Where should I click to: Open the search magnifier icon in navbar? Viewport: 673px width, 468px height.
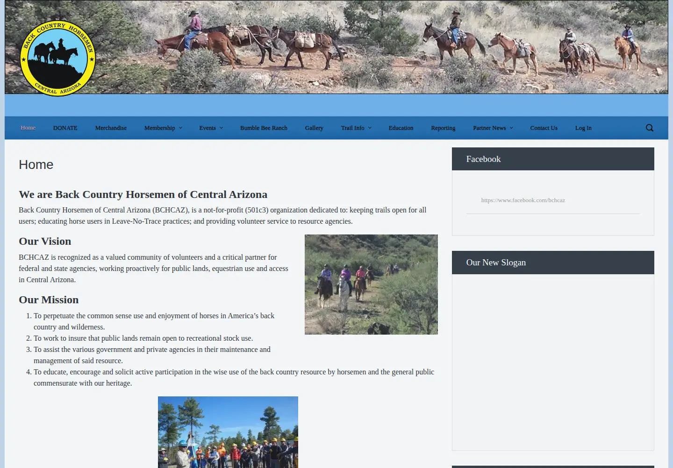(650, 128)
